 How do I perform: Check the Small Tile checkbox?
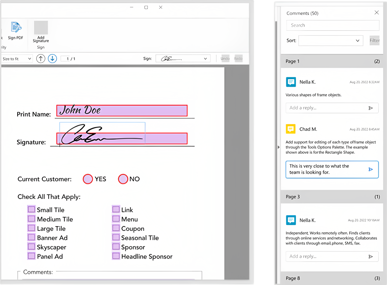click(x=31, y=209)
